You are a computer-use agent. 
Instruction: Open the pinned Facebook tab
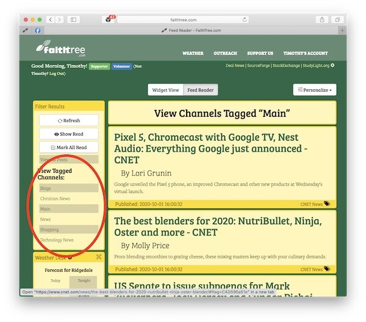[38, 31]
